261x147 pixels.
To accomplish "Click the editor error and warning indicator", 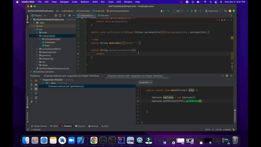I will [x=221, y=20].
